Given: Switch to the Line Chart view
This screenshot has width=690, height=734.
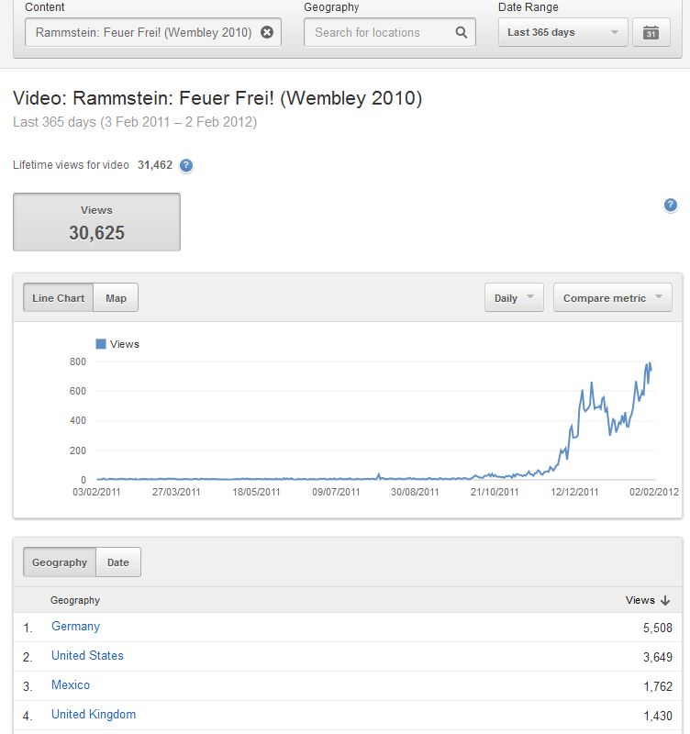Looking at the screenshot, I should [x=59, y=297].
